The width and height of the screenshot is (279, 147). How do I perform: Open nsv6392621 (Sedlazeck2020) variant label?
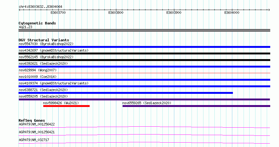(43, 63)
